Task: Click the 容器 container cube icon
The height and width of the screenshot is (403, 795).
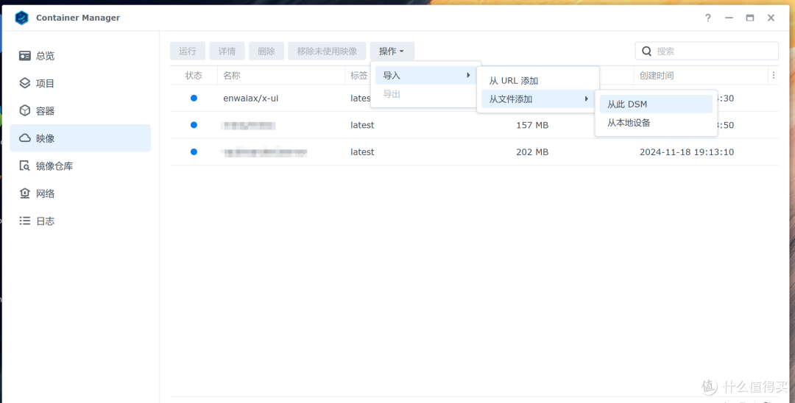Action: [x=25, y=110]
